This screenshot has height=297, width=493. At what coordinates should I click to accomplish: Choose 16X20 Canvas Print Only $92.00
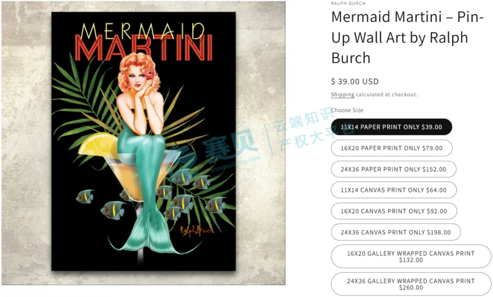394,211
